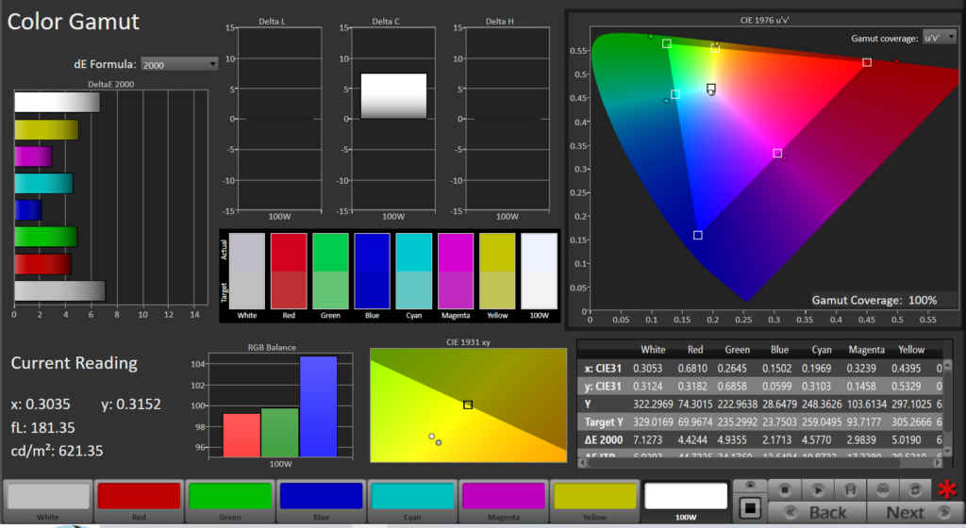Screen dimensions: 966x528
Task: Open the dE Formula dropdown
Action: pyautogui.click(x=179, y=64)
